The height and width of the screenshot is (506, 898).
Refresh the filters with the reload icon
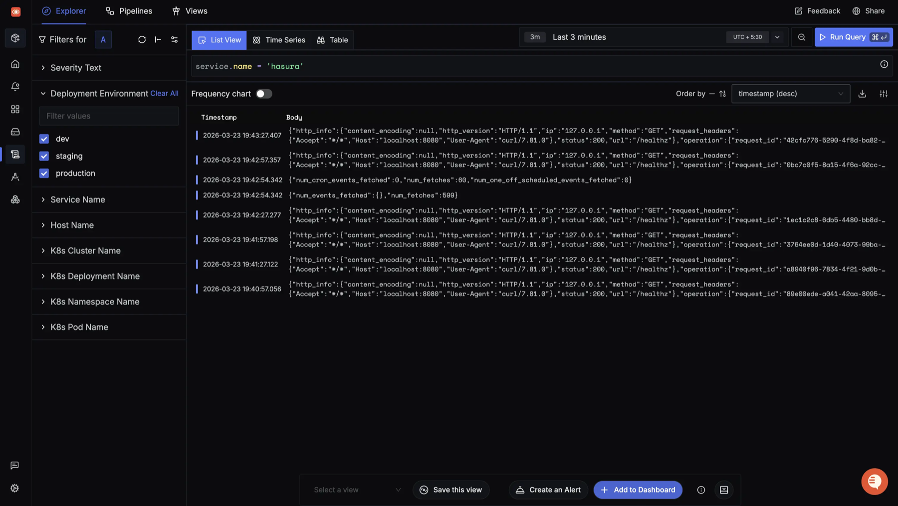tap(142, 39)
